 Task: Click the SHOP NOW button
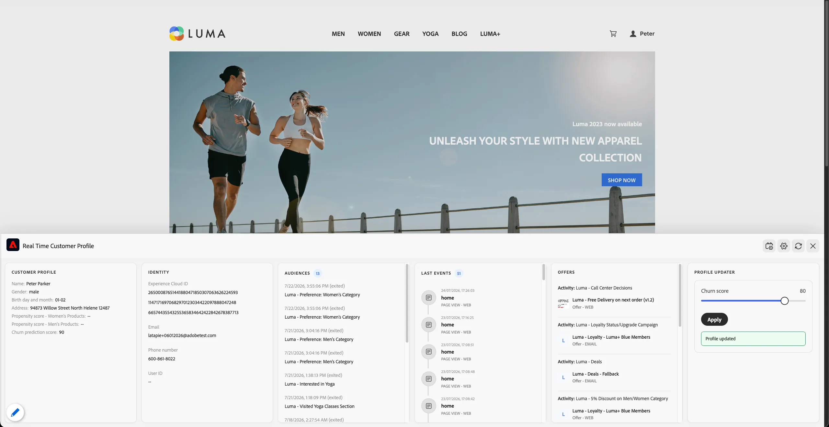(621, 180)
